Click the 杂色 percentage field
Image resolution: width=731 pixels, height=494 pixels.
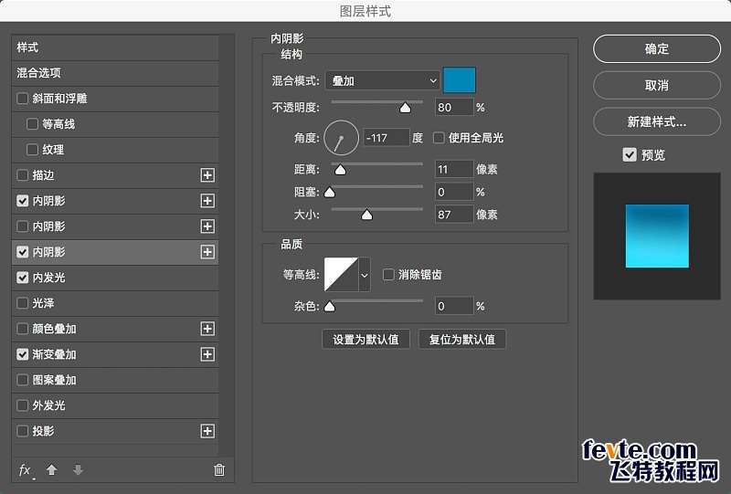coord(454,306)
